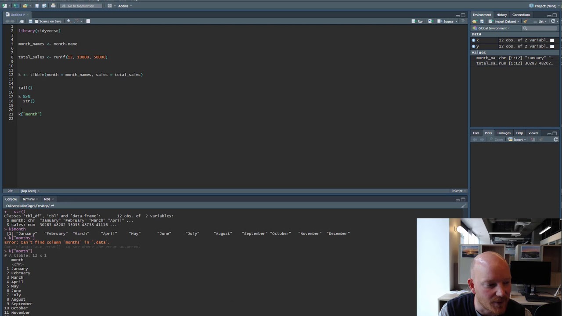Screen dimensions: 562x316
Task: View data frame k table icon
Action: click(552, 40)
